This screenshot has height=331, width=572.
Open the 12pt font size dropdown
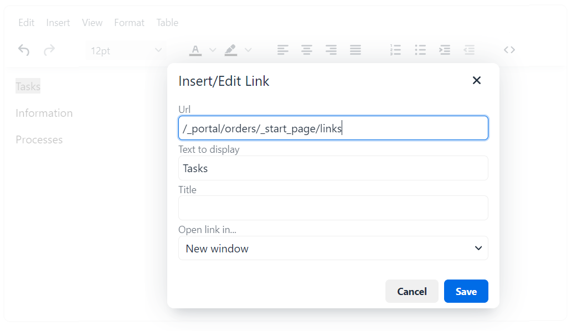coord(126,51)
